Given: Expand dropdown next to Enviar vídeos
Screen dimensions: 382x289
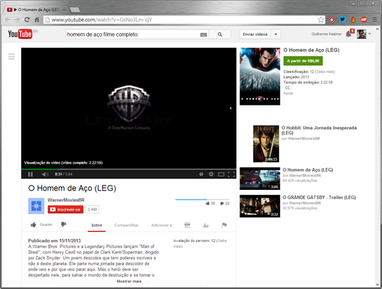Looking at the screenshot, I should [x=275, y=34].
